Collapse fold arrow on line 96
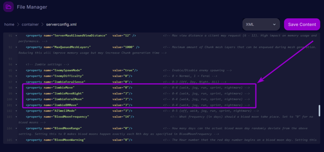This screenshot has width=324, height=152. click(x=16, y=76)
